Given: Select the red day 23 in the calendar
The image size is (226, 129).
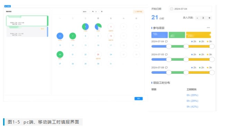Looking at the screenshot, I should (98, 54).
